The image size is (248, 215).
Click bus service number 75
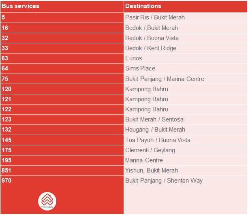click(x=5, y=79)
